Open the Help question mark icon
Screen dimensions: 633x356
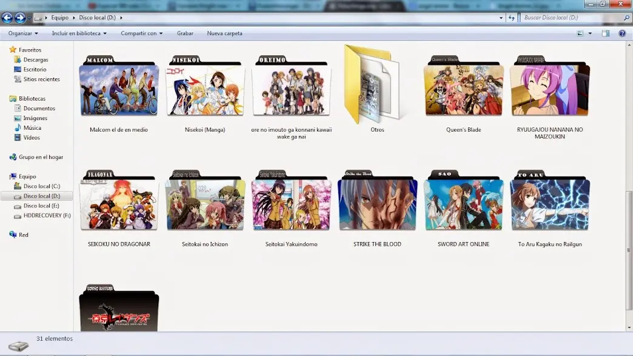[x=622, y=33]
